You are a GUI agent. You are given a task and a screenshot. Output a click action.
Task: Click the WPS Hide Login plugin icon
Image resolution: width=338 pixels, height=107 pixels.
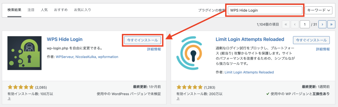25,53
